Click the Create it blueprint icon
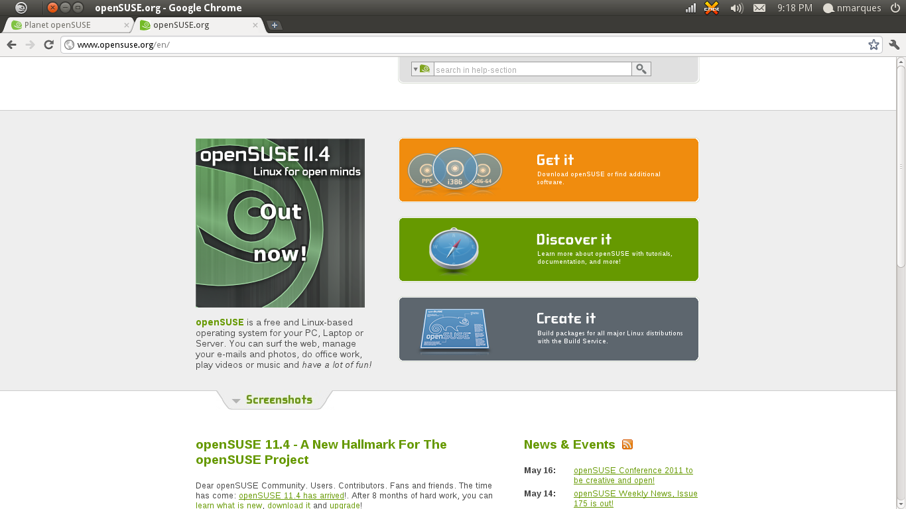906x509 pixels. tap(454, 329)
